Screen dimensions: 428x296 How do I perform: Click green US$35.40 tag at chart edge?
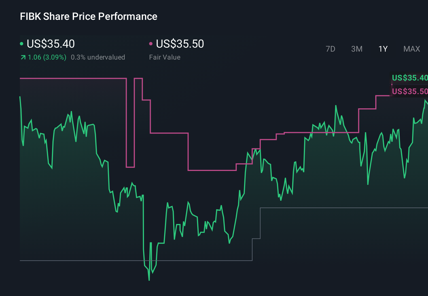(x=410, y=78)
